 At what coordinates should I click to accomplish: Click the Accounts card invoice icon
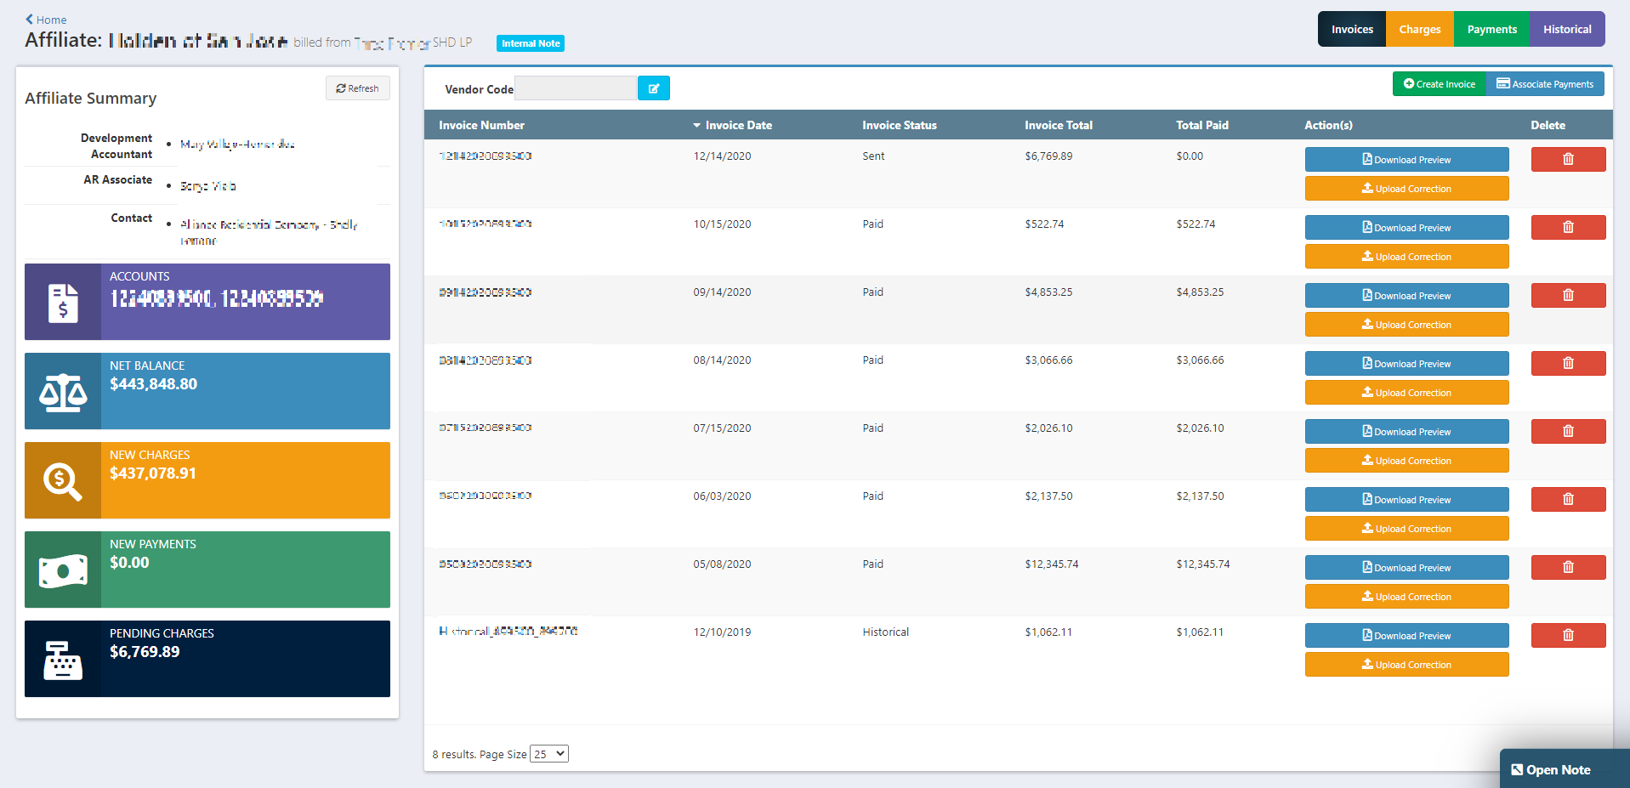62,301
